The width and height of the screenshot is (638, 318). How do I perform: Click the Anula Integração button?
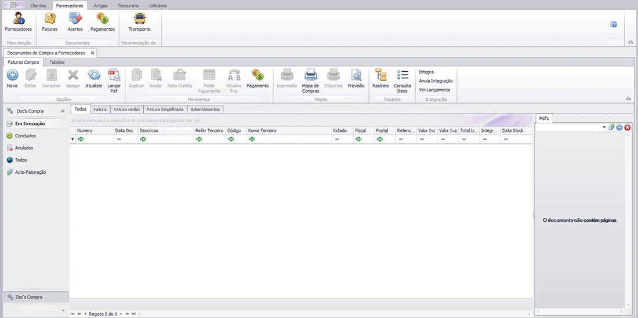(x=436, y=81)
